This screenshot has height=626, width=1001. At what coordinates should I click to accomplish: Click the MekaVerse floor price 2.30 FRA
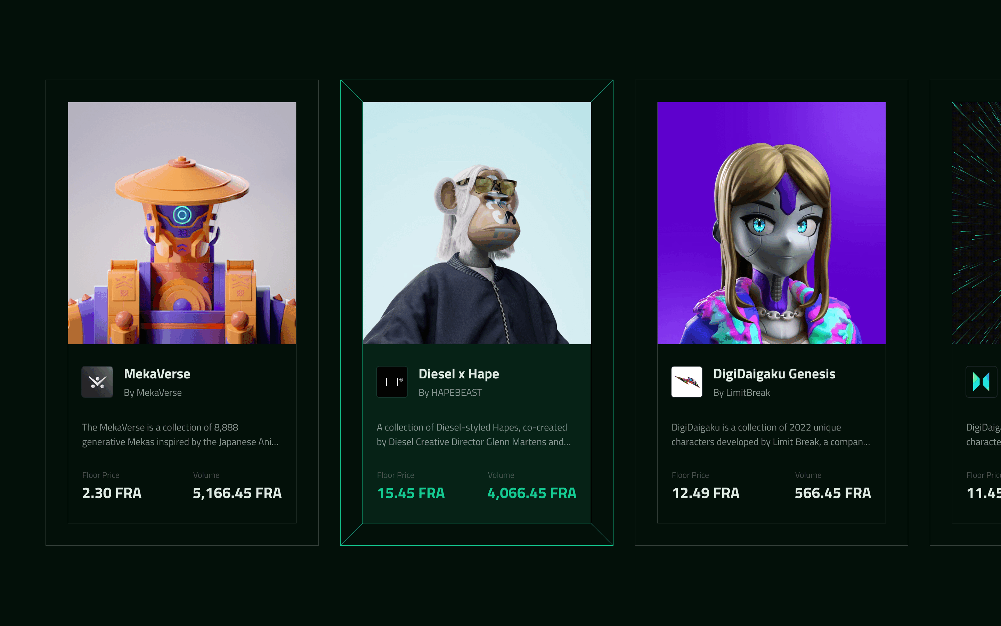112,493
